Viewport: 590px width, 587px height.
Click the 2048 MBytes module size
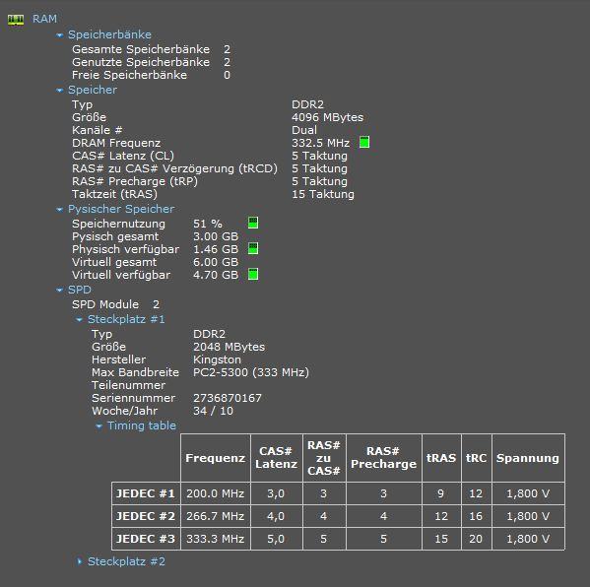pos(229,347)
